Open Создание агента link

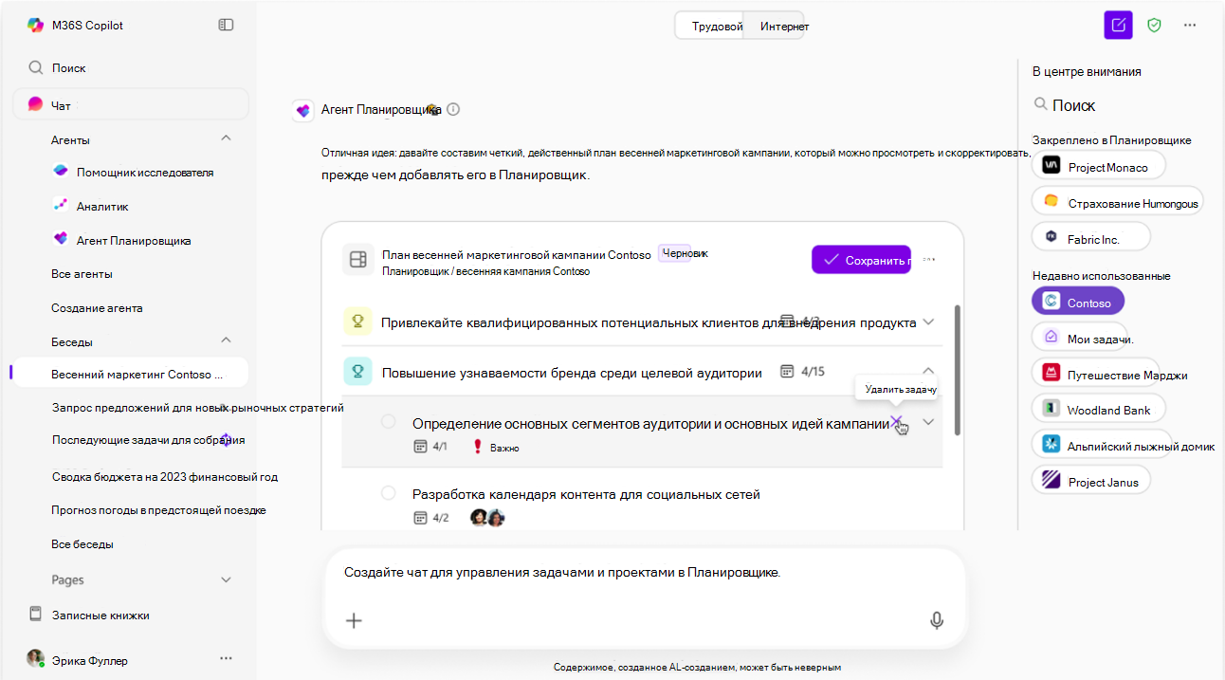[x=97, y=307]
